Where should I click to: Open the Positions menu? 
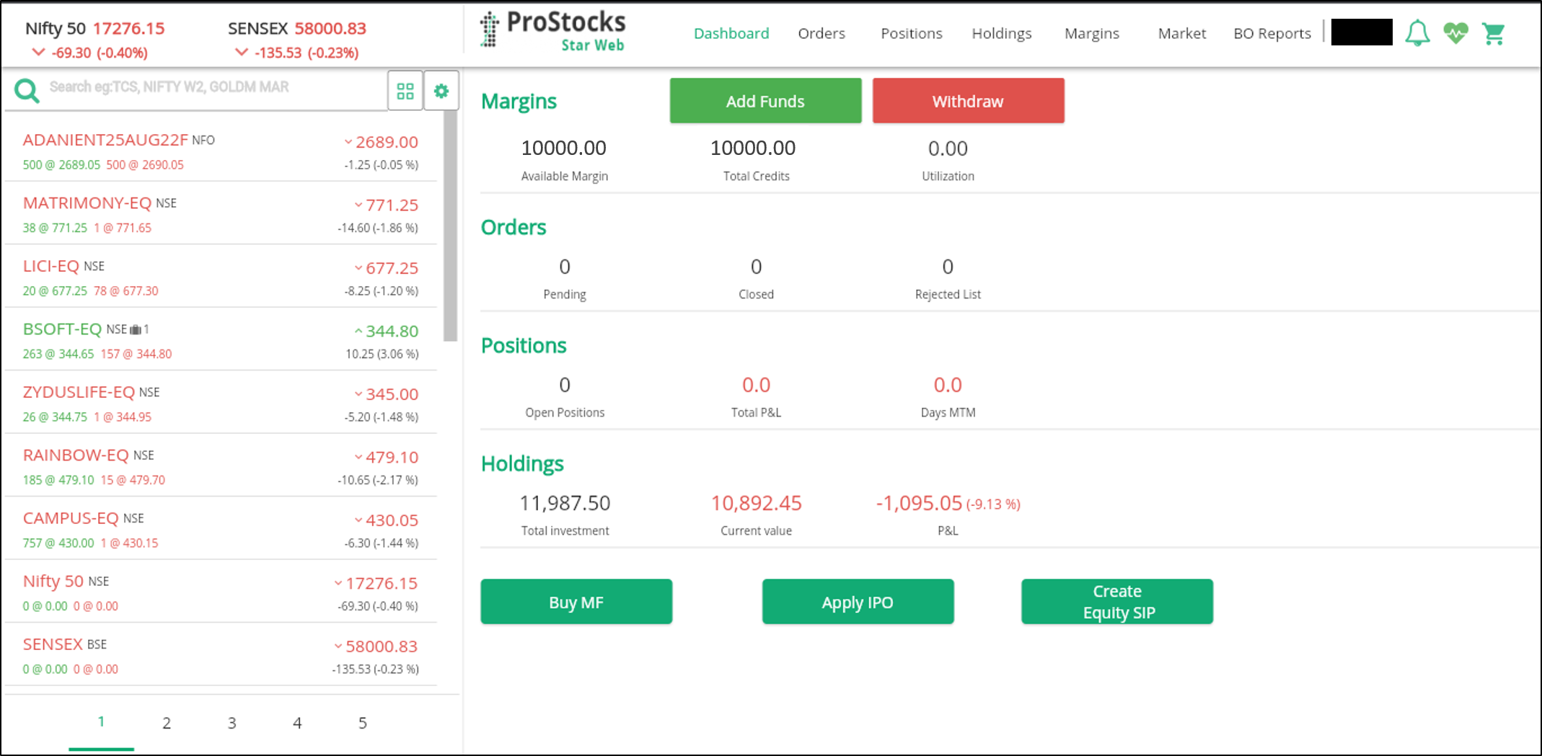click(x=912, y=33)
